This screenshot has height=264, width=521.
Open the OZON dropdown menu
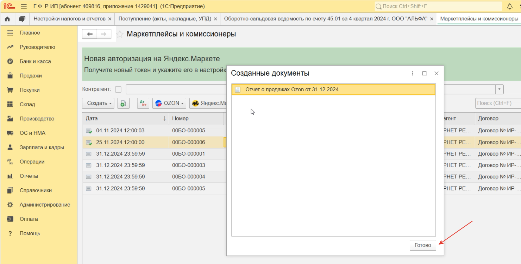[169, 103]
